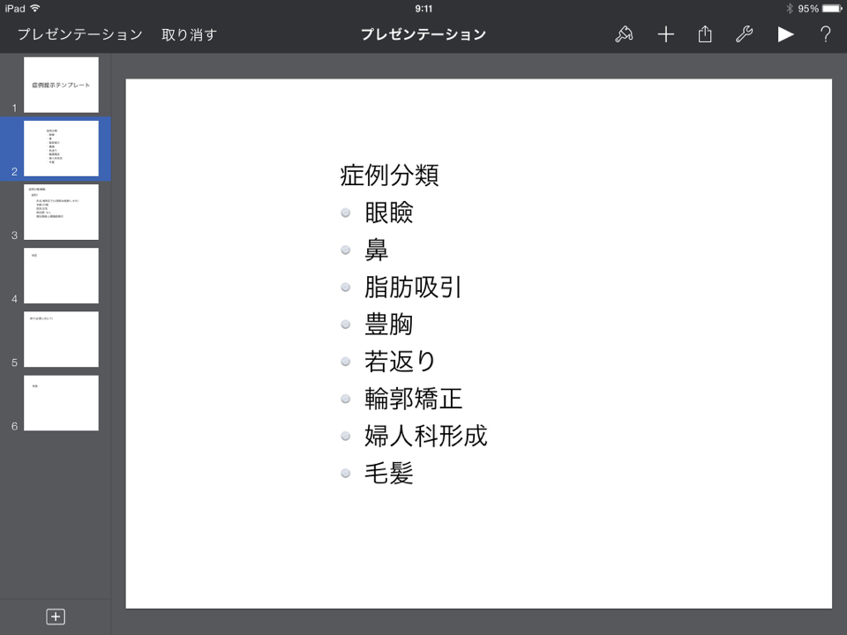847x635 pixels.
Task: Open the question mark Help icon
Action: [x=825, y=34]
